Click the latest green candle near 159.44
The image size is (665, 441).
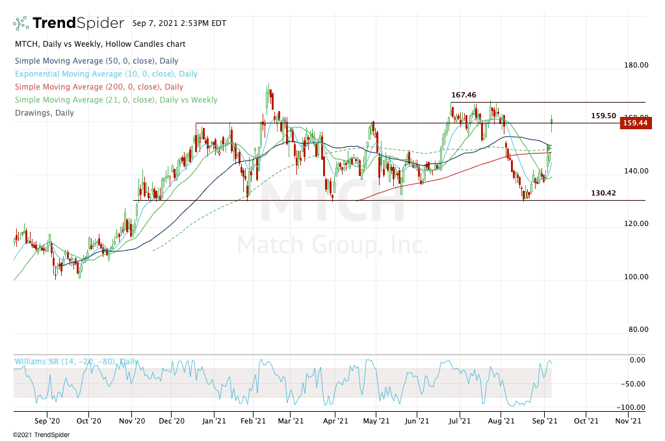click(x=552, y=123)
